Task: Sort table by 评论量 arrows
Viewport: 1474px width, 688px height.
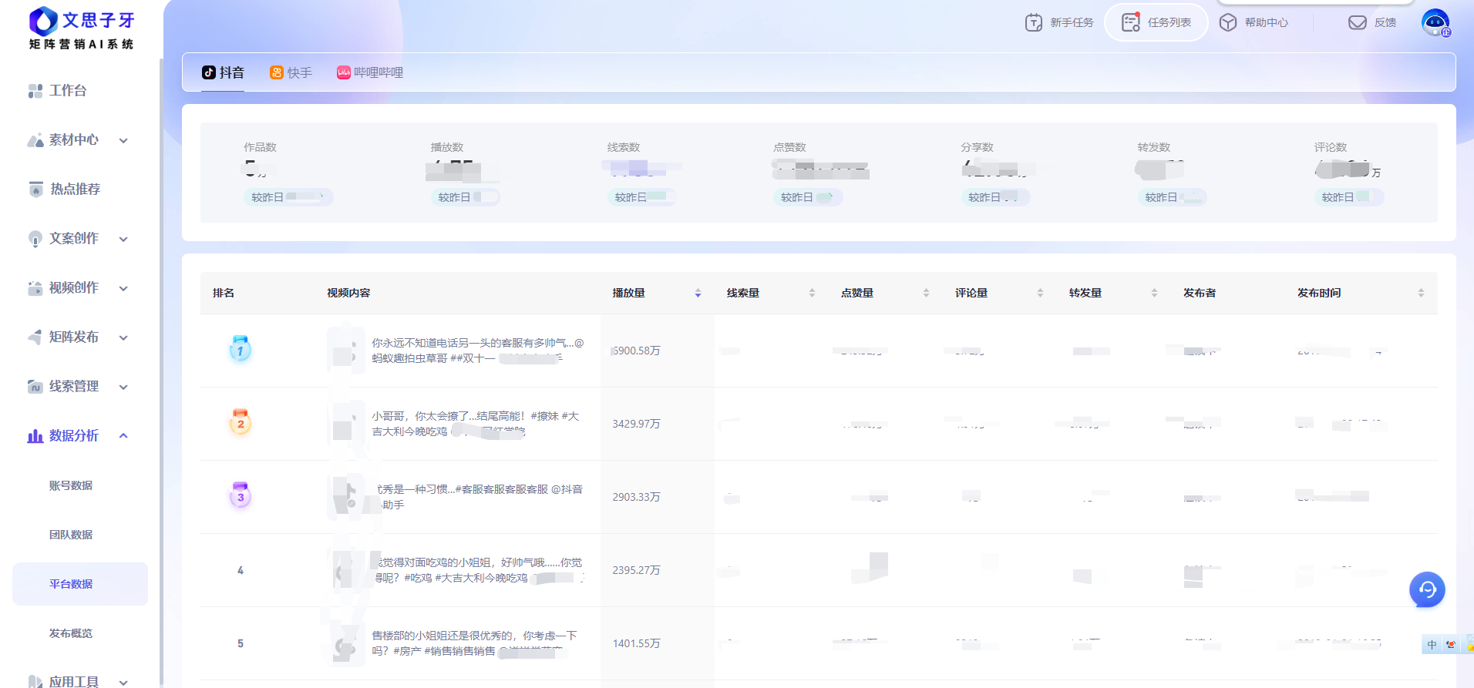Action: pos(1040,293)
